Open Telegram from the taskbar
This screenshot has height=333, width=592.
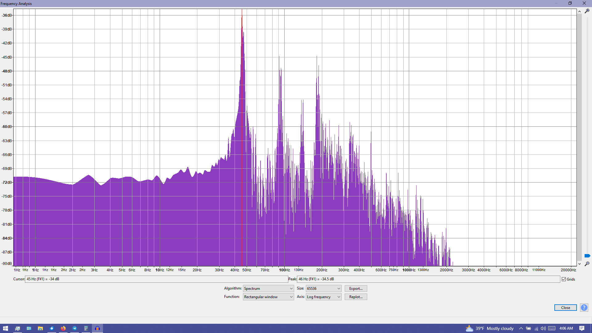pos(75,328)
